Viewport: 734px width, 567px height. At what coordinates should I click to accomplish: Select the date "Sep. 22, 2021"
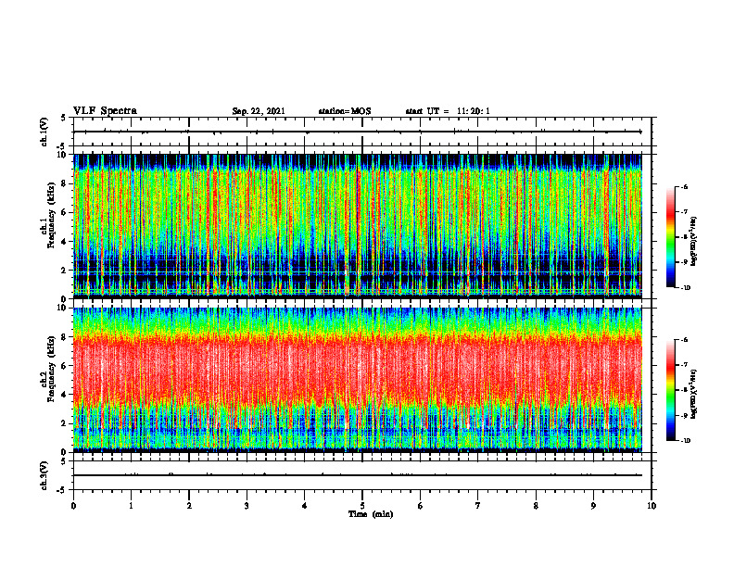[259, 111]
